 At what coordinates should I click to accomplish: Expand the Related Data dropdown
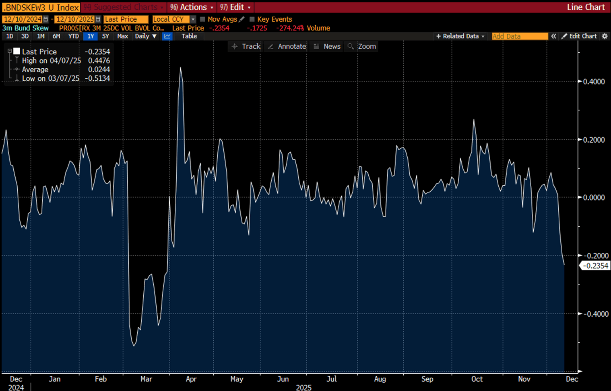pyautogui.click(x=460, y=36)
